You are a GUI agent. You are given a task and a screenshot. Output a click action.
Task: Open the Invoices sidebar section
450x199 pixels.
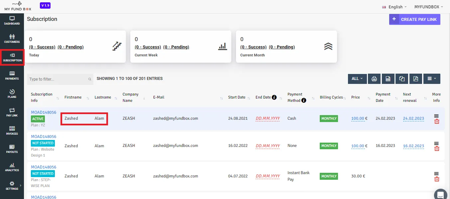click(12, 130)
